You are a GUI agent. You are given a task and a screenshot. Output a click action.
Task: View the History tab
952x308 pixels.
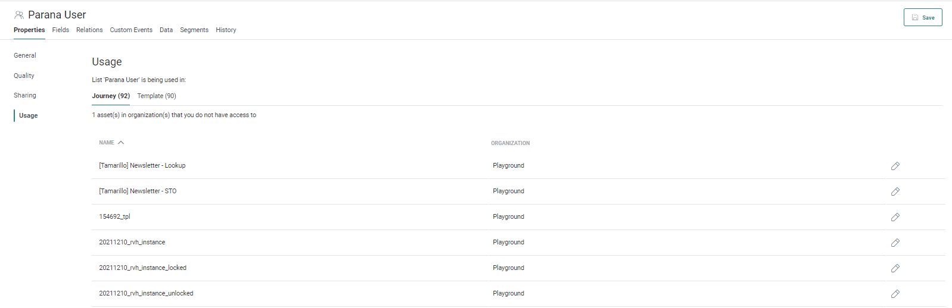click(226, 30)
